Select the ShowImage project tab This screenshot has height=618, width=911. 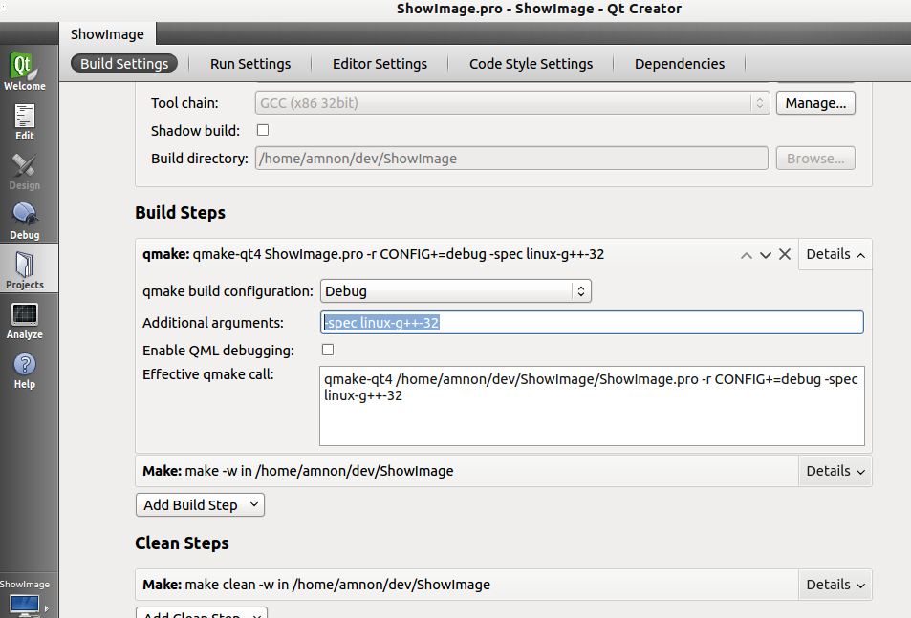pyautogui.click(x=107, y=34)
